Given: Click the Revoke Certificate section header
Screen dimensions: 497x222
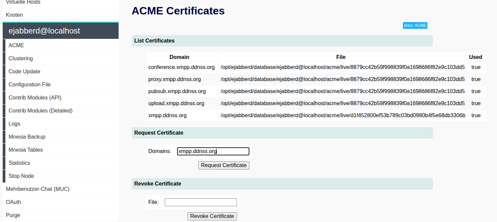Looking at the screenshot, I should tap(282, 184).
